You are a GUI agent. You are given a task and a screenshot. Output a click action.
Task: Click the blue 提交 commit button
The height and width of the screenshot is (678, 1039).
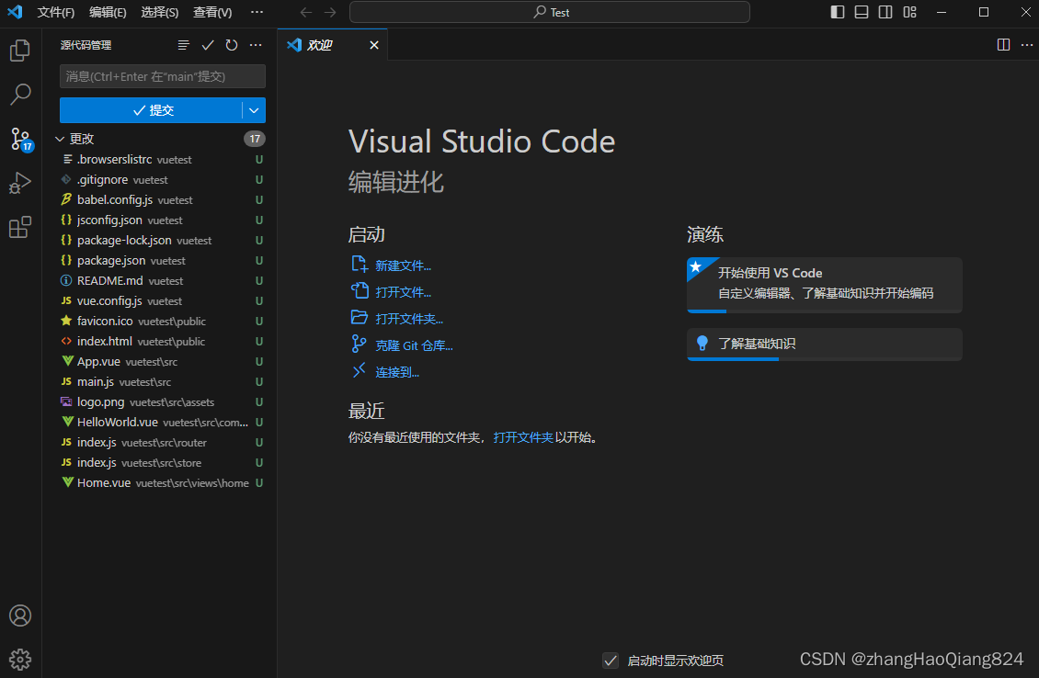coord(151,110)
